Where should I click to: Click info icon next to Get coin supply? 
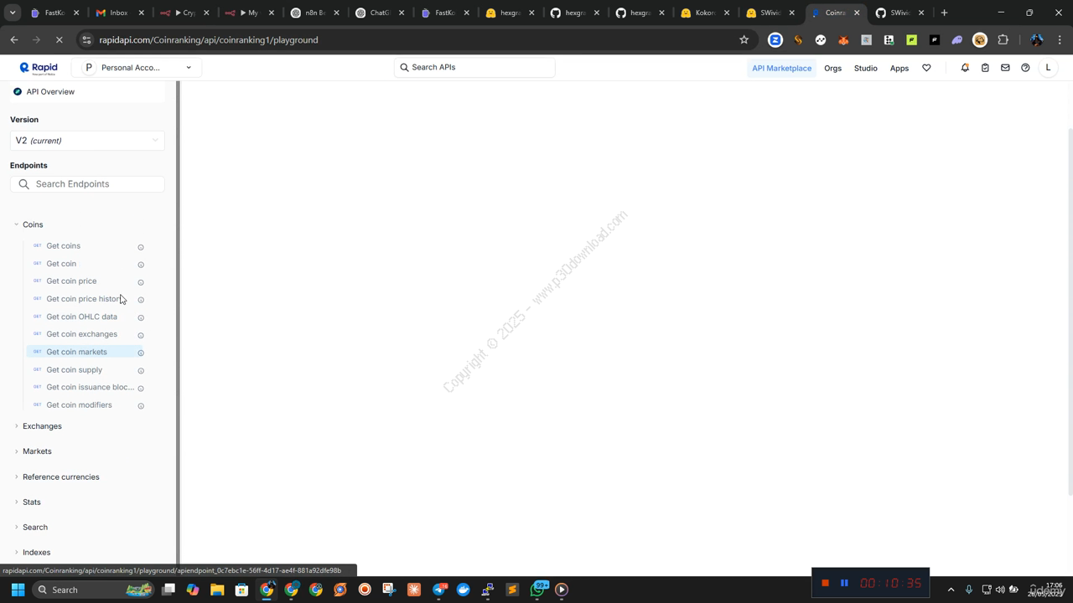pyautogui.click(x=141, y=370)
